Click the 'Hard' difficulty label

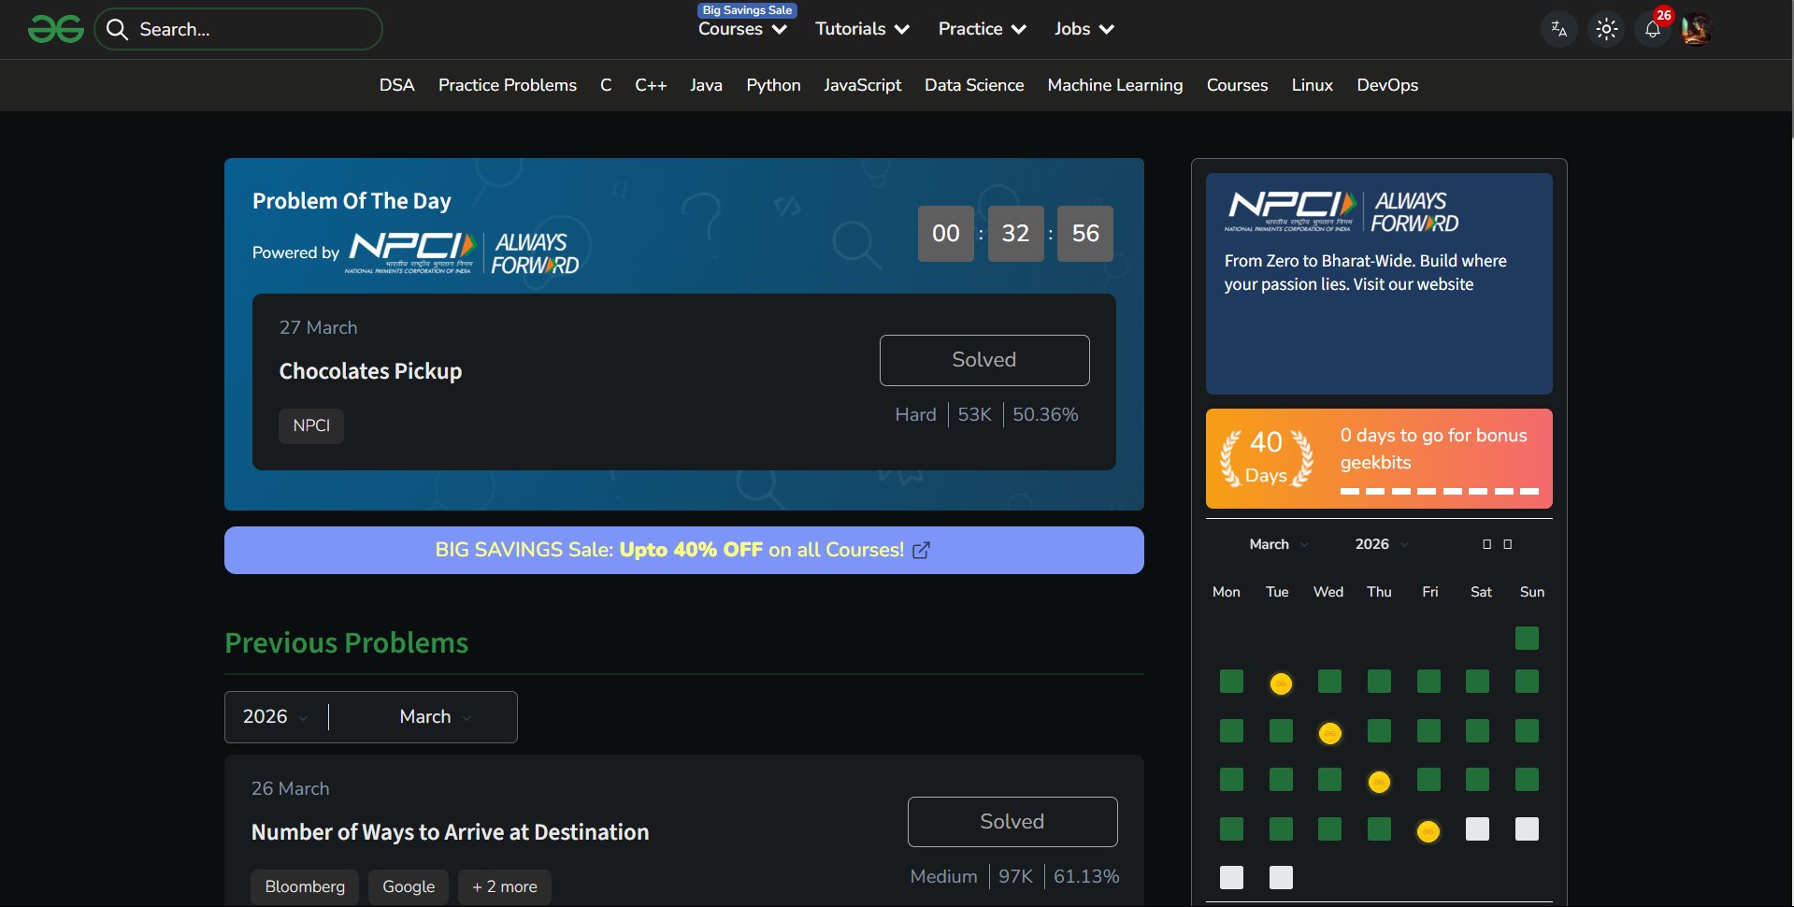coord(915,414)
